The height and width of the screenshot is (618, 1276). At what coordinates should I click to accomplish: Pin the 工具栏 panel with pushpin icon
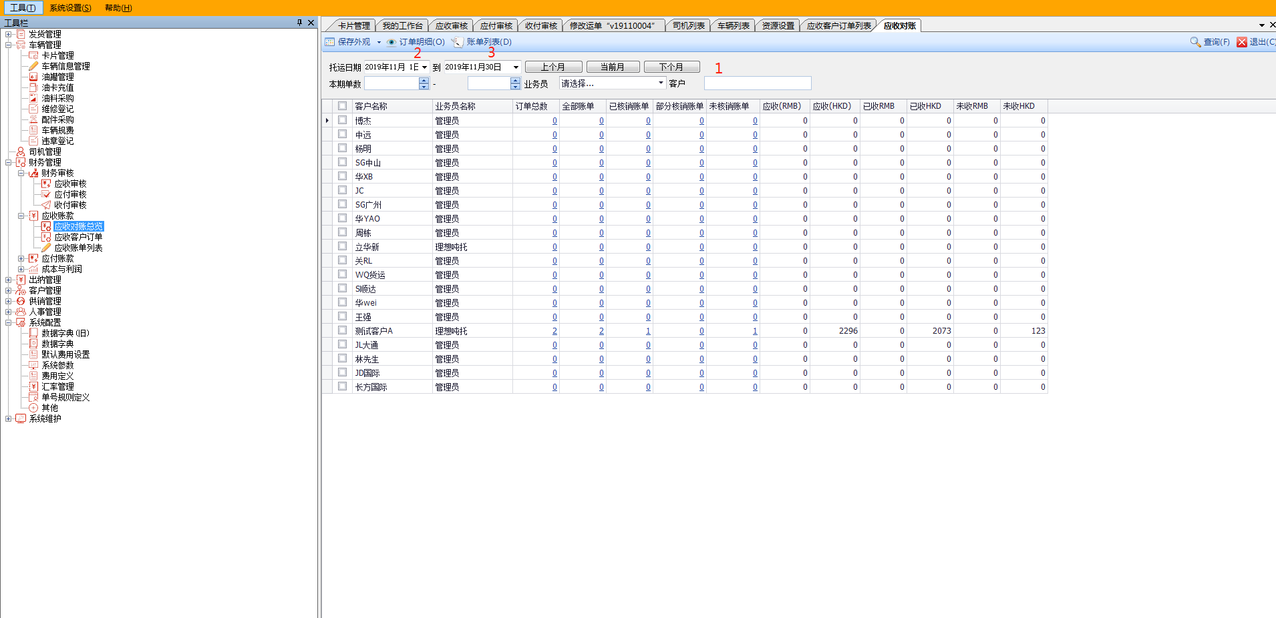(299, 23)
